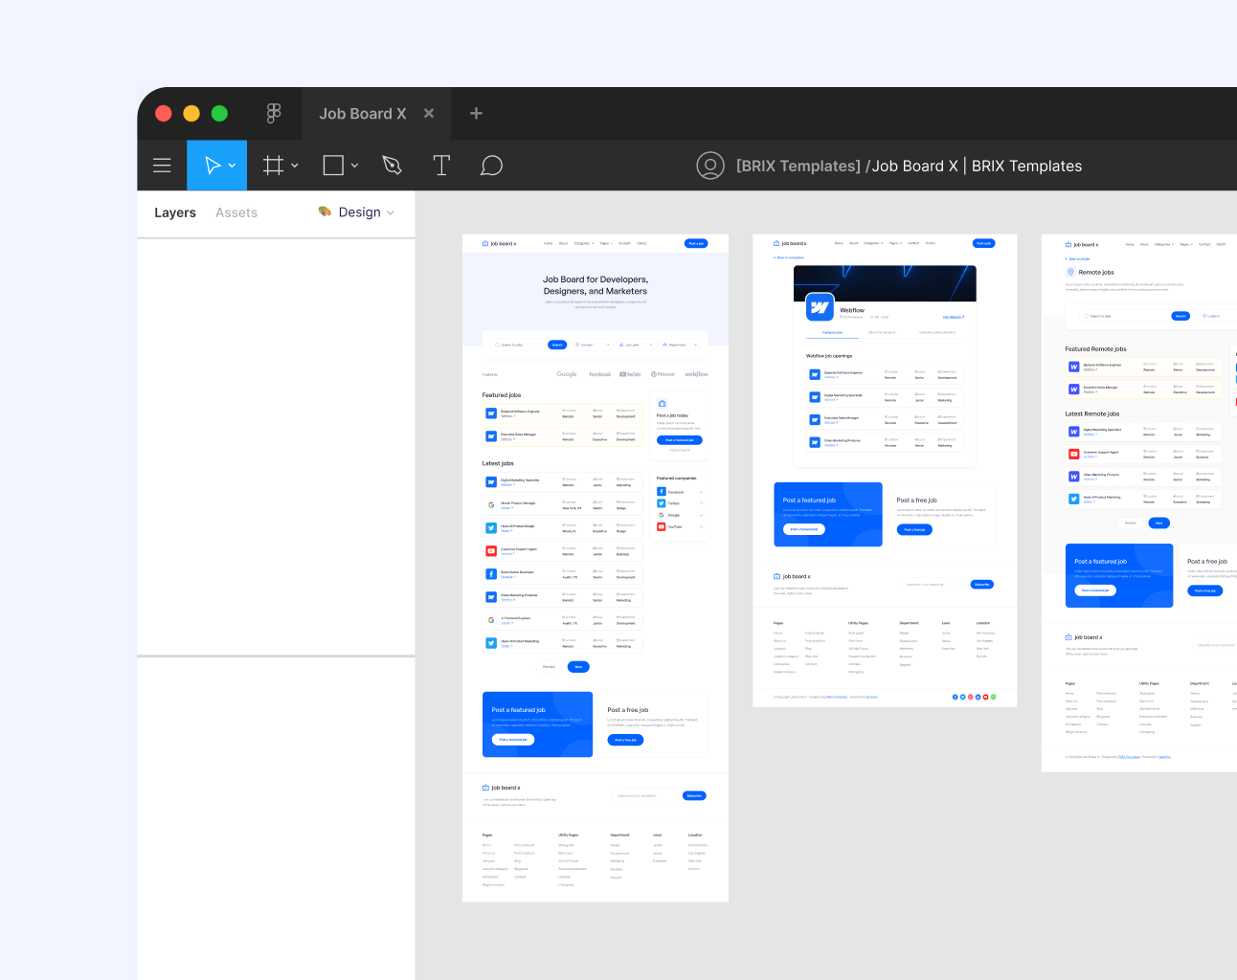Select the Text tool
Image resolution: width=1237 pixels, height=980 pixels.
coord(441,165)
